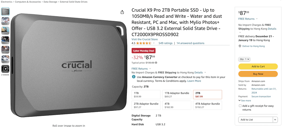Select the 4TB Adaptor Bundle option
Viewport: 282px width, 127px height.
pyautogui.click(x=208, y=105)
